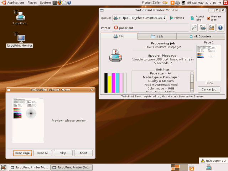
Task: Click the orange update notifier star icon
Action: click(x=172, y=2)
